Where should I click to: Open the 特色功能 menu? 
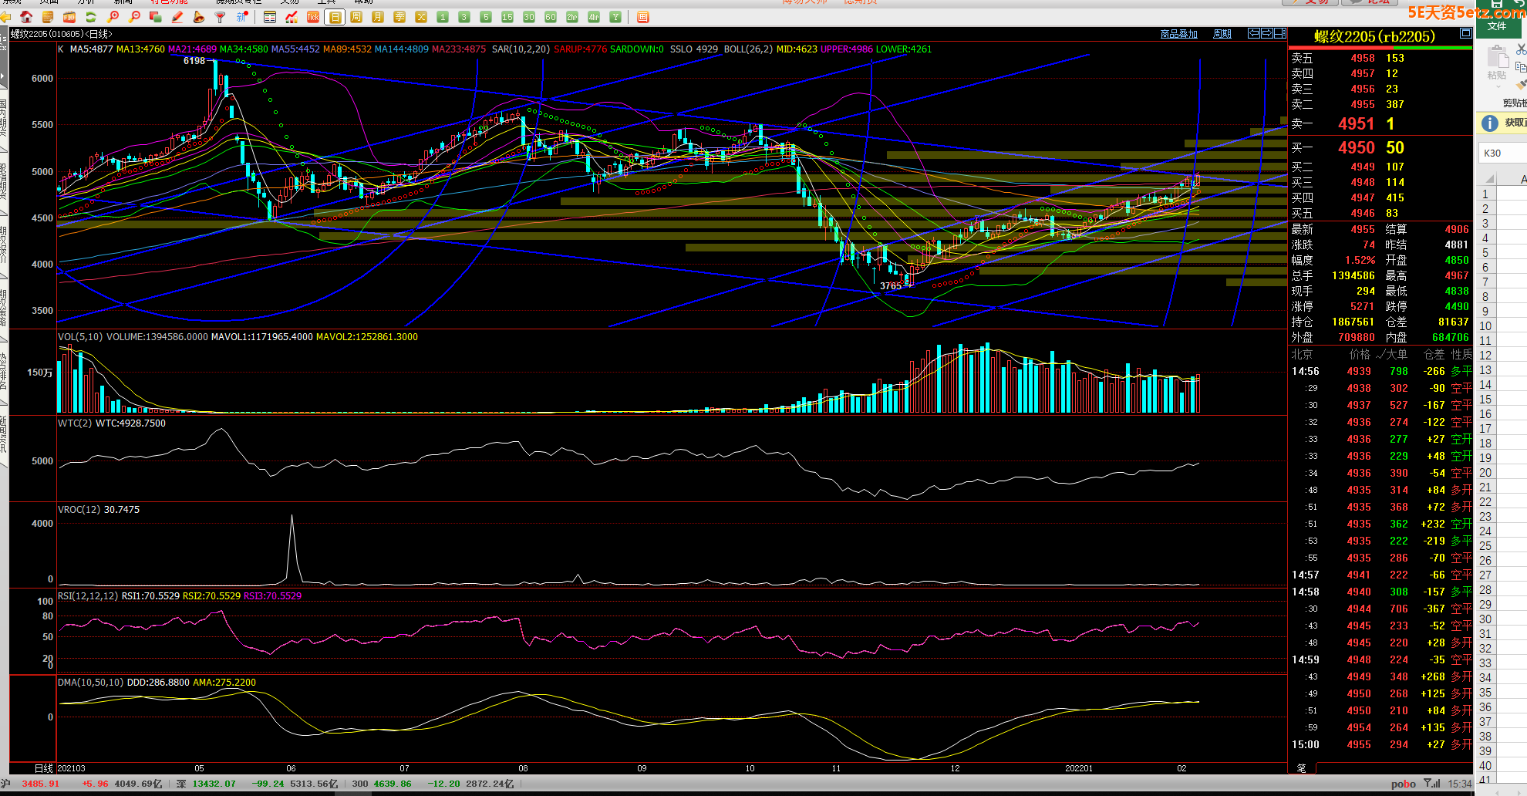click(x=169, y=2)
